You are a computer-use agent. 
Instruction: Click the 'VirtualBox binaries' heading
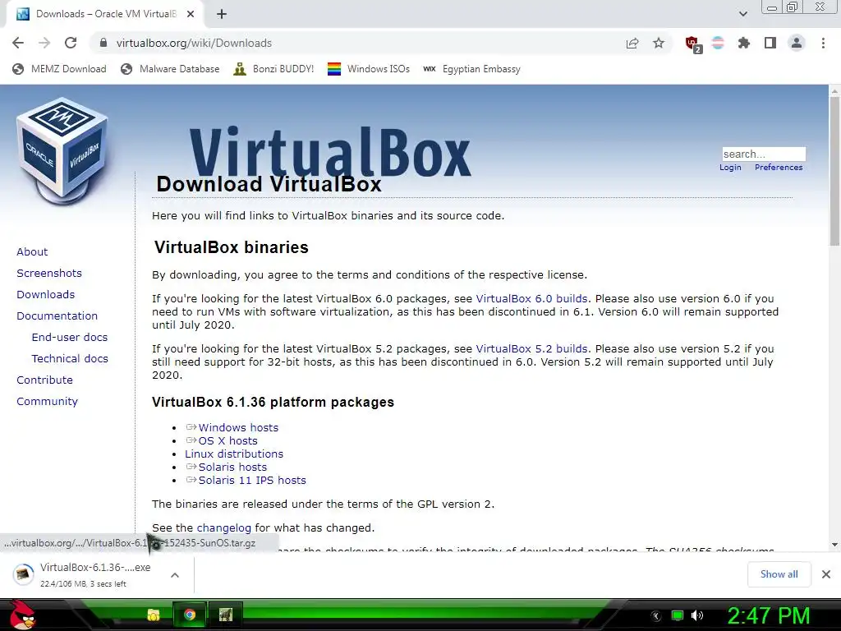click(x=231, y=247)
